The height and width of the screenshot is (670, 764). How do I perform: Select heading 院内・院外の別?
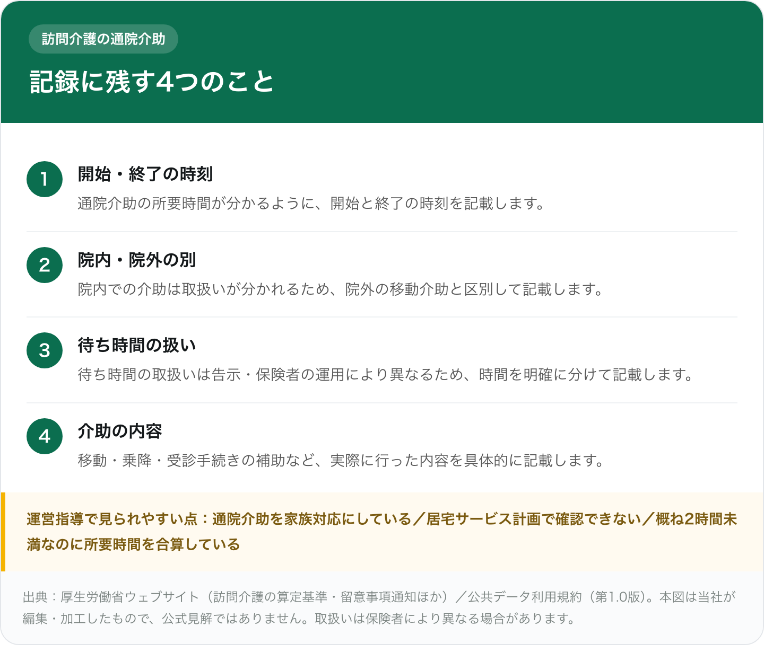pos(137,260)
